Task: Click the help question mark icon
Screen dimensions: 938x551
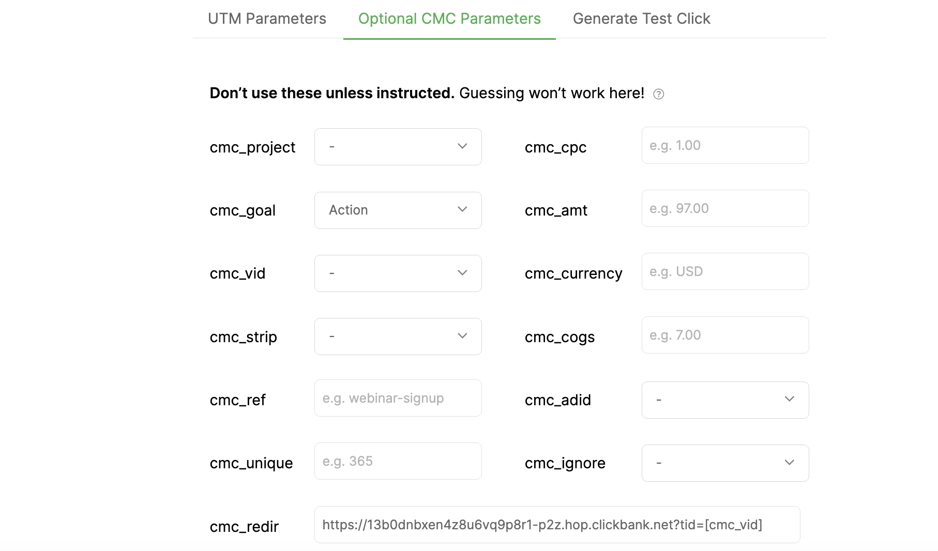Action: 658,94
